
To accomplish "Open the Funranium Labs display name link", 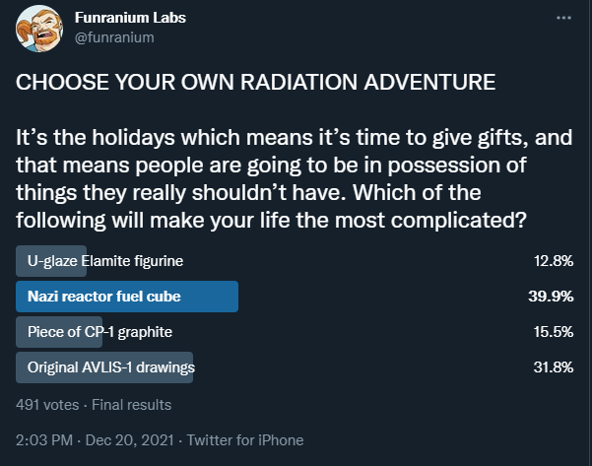I will click(130, 18).
